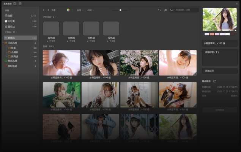241x152 pixels.
Task: Click the duplicate window icon in title bar
Action: tap(20, 3)
